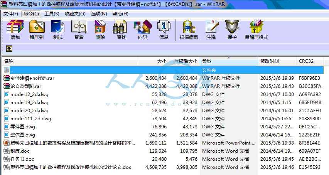Click the icon of 整体图.dwg
The image size is (329, 175).
7,135
